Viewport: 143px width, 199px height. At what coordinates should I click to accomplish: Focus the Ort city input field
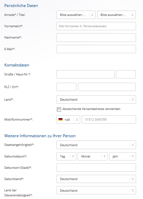(x=107, y=87)
